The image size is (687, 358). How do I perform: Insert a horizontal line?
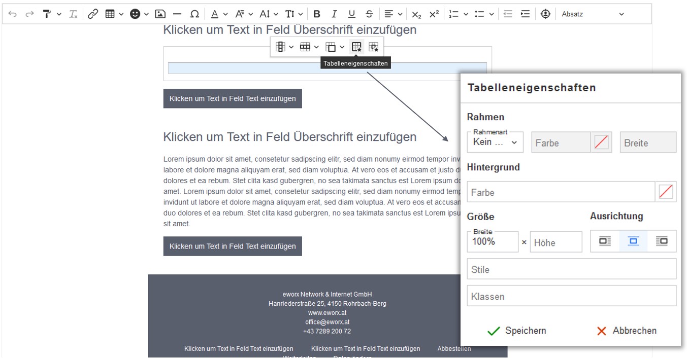(x=177, y=14)
